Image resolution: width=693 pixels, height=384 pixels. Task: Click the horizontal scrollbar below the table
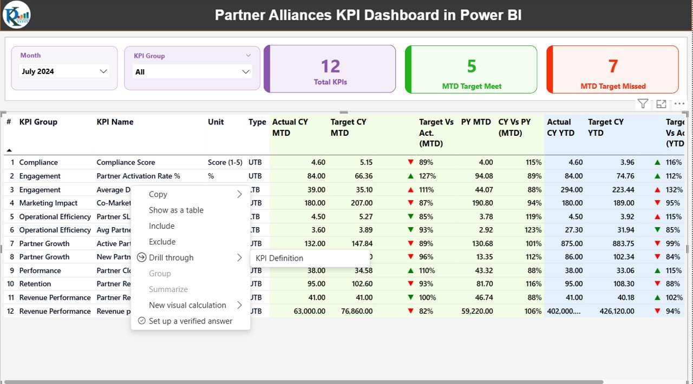[303, 381]
